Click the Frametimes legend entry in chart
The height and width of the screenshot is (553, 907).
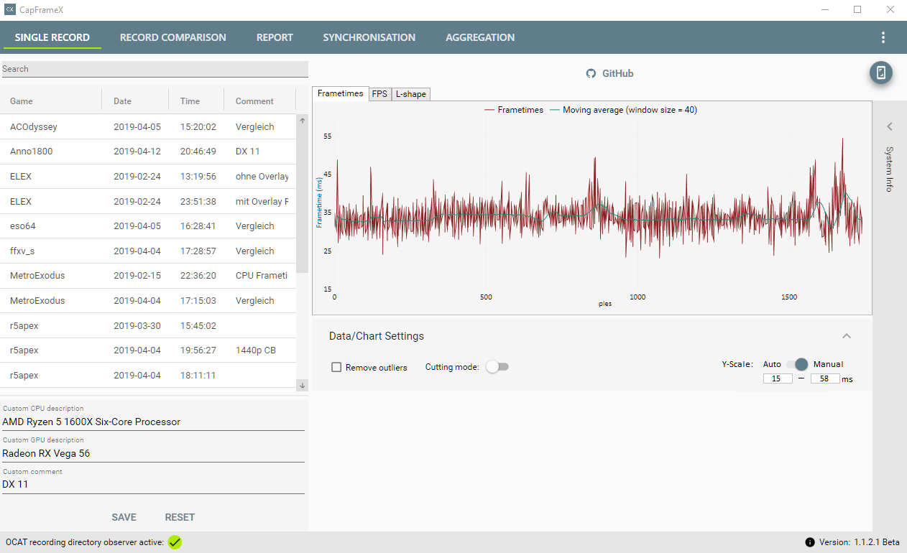point(513,110)
